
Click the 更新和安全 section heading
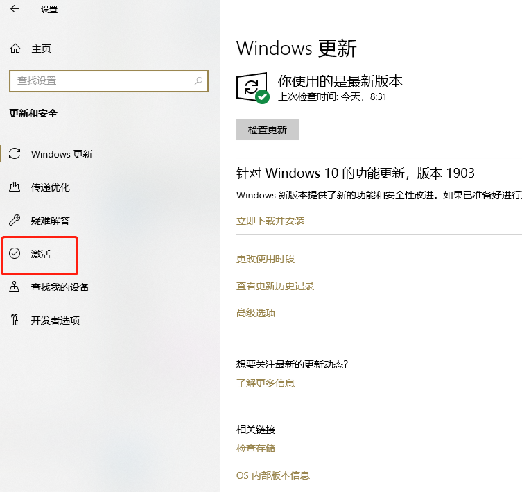pos(33,113)
